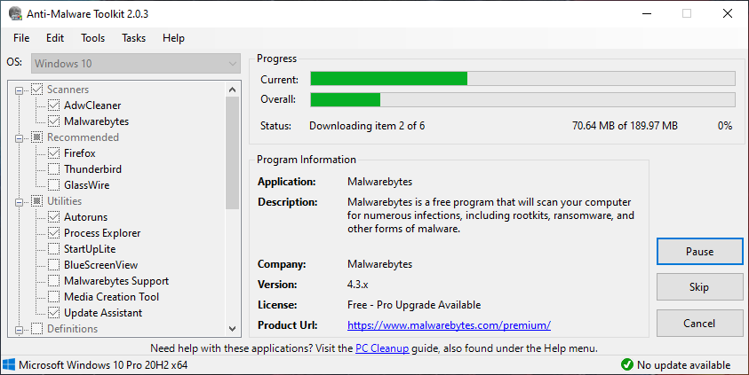Collapse the Recommended tree node

(20, 138)
